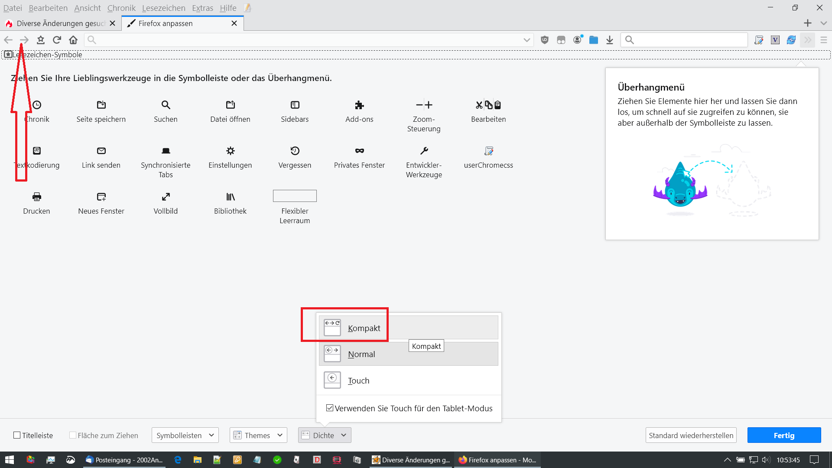Screen dimensions: 832x468
Task: Select the Vergessen history icon
Action: 295,151
